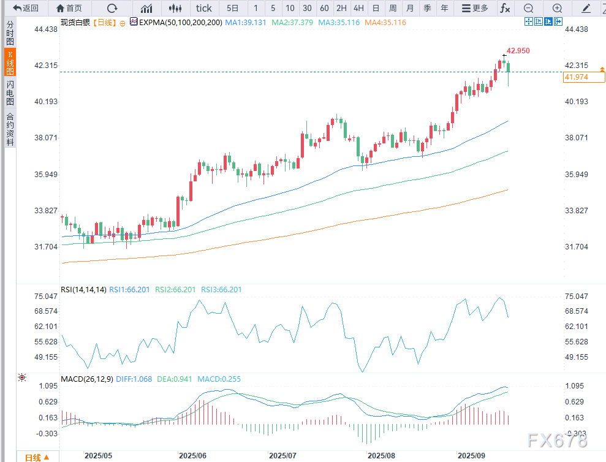Click the first panel layout icon above chart

coord(528,21)
